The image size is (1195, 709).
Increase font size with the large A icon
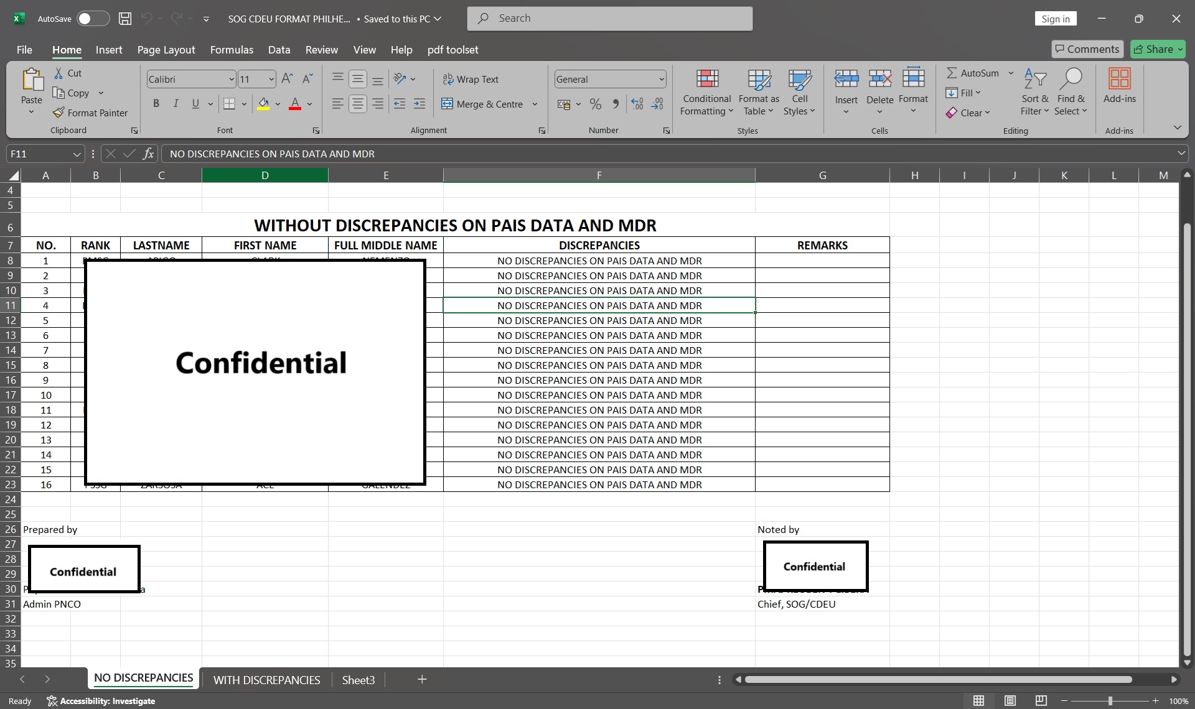click(x=287, y=79)
